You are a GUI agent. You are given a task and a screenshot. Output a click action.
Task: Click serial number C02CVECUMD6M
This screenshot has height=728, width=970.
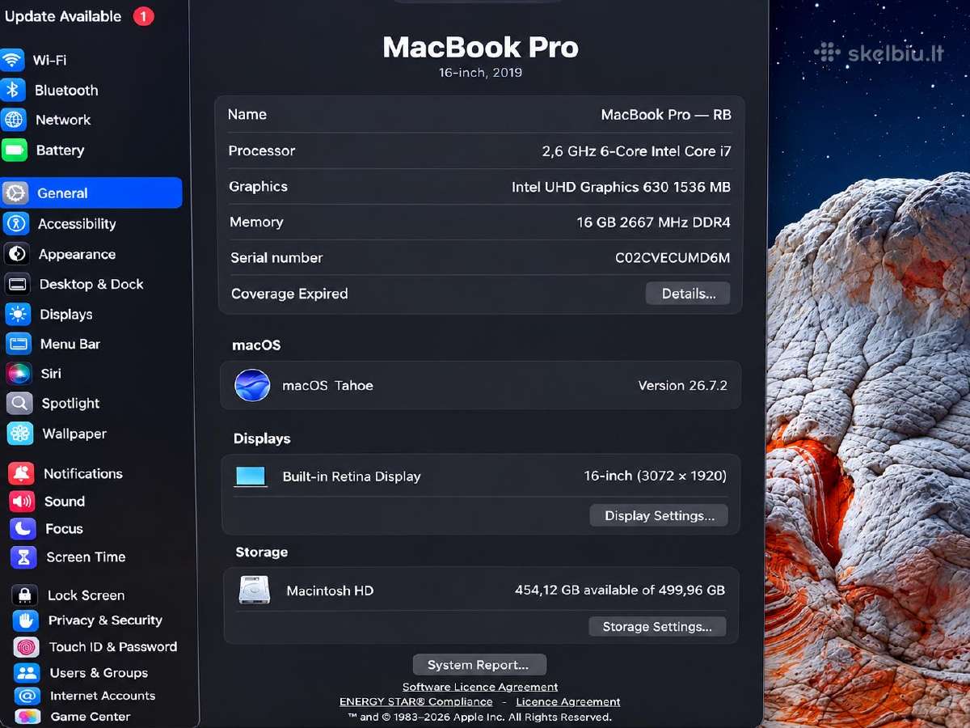(673, 258)
